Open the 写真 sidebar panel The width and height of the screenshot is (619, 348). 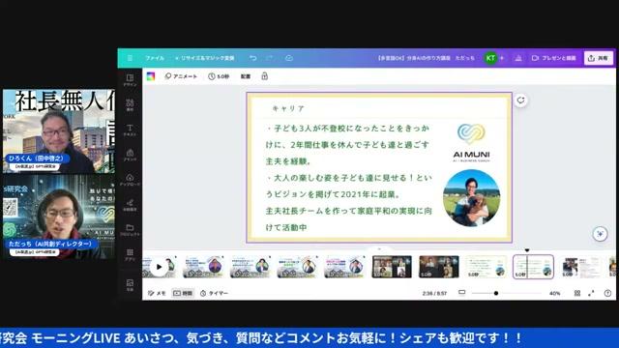pyautogui.click(x=130, y=285)
